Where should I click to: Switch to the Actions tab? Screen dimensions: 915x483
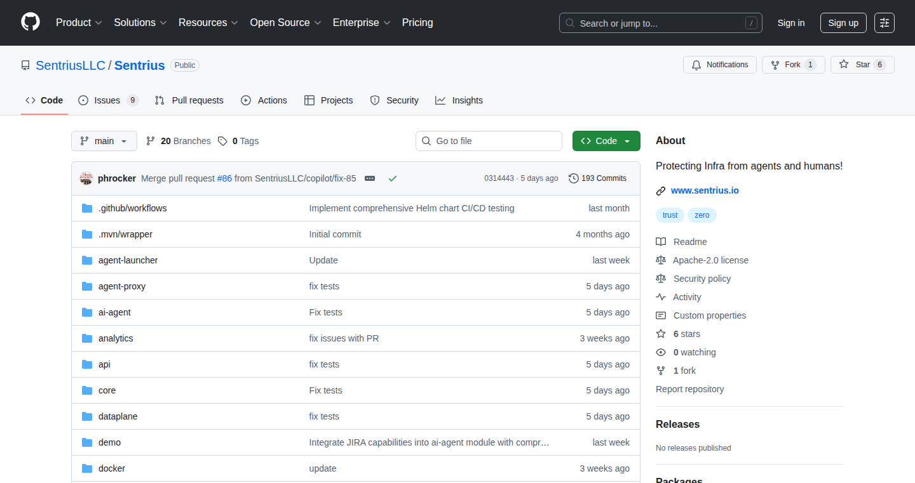click(264, 100)
